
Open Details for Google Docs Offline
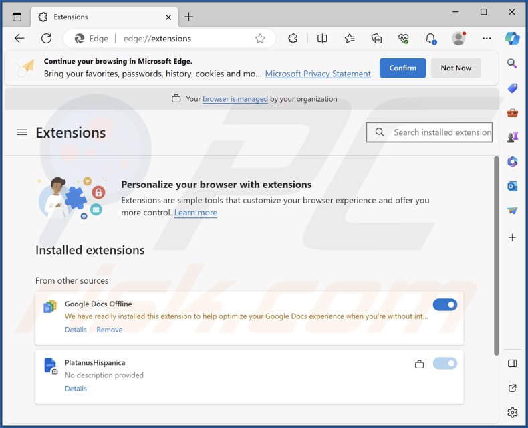point(76,330)
